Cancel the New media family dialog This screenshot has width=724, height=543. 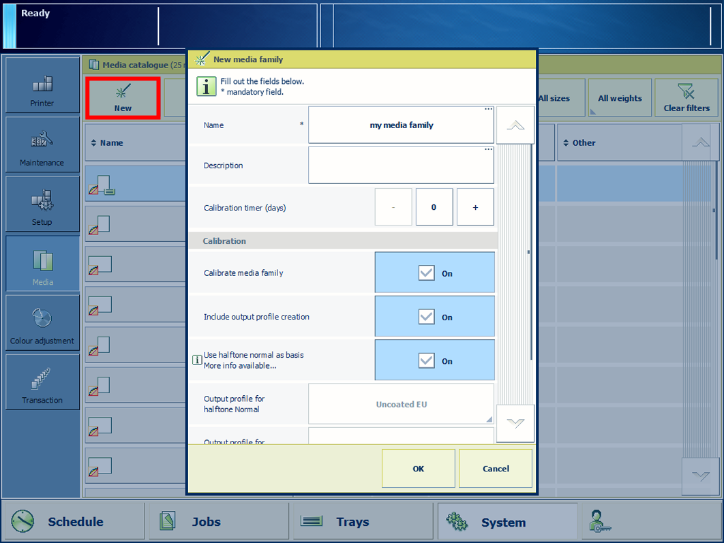[x=496, y=468]
